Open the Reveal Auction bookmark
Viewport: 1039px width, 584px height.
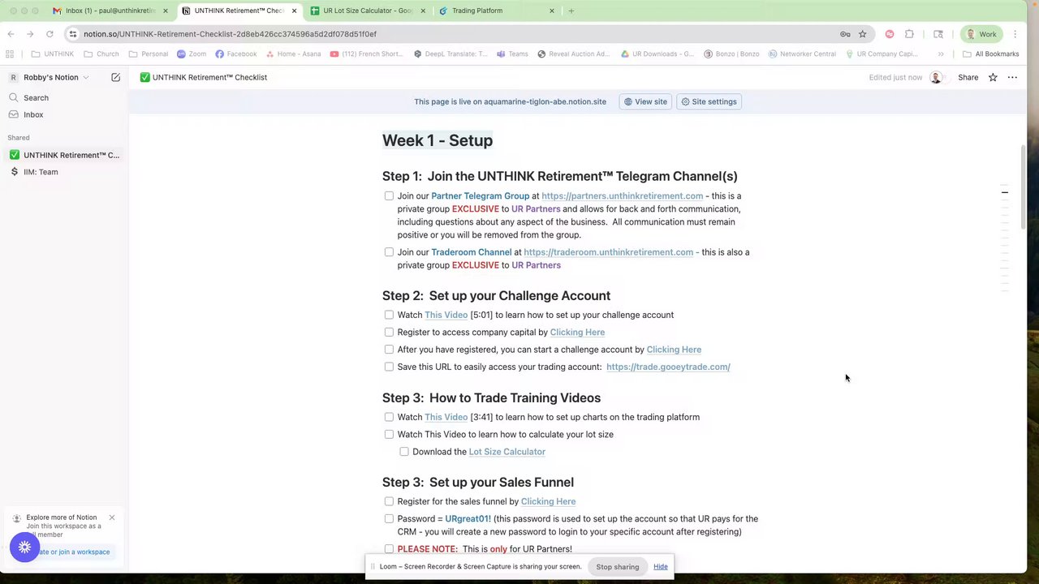point(573,54)
